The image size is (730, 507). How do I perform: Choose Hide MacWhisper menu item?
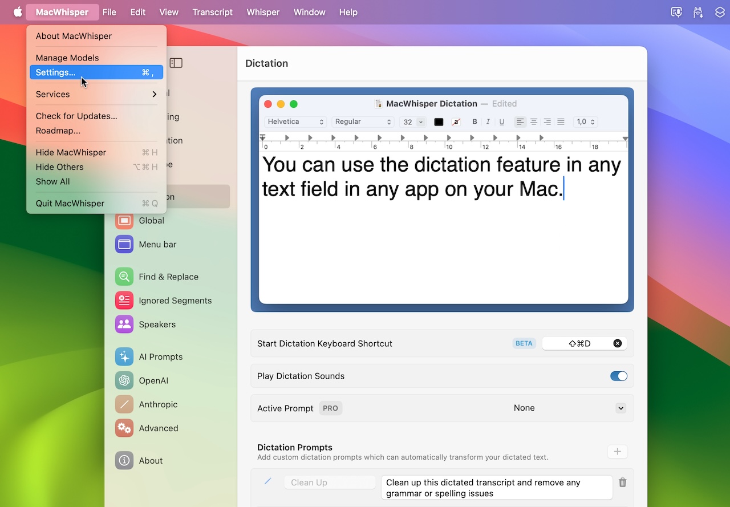96,152
